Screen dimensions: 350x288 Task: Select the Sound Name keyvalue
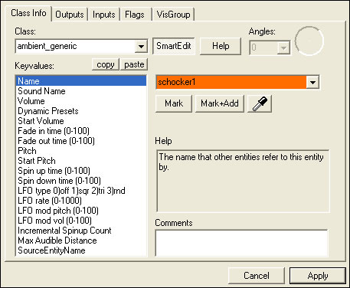[81, 91]
